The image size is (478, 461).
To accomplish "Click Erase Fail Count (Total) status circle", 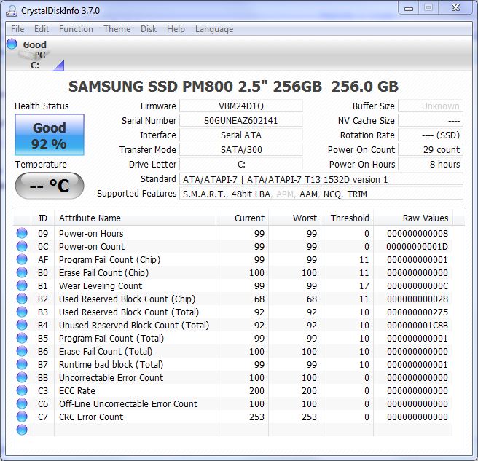I will pos(22,351).
